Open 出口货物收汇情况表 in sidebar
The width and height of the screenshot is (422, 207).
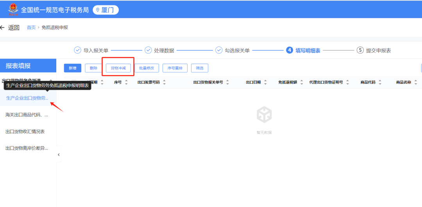click(25, 132)
